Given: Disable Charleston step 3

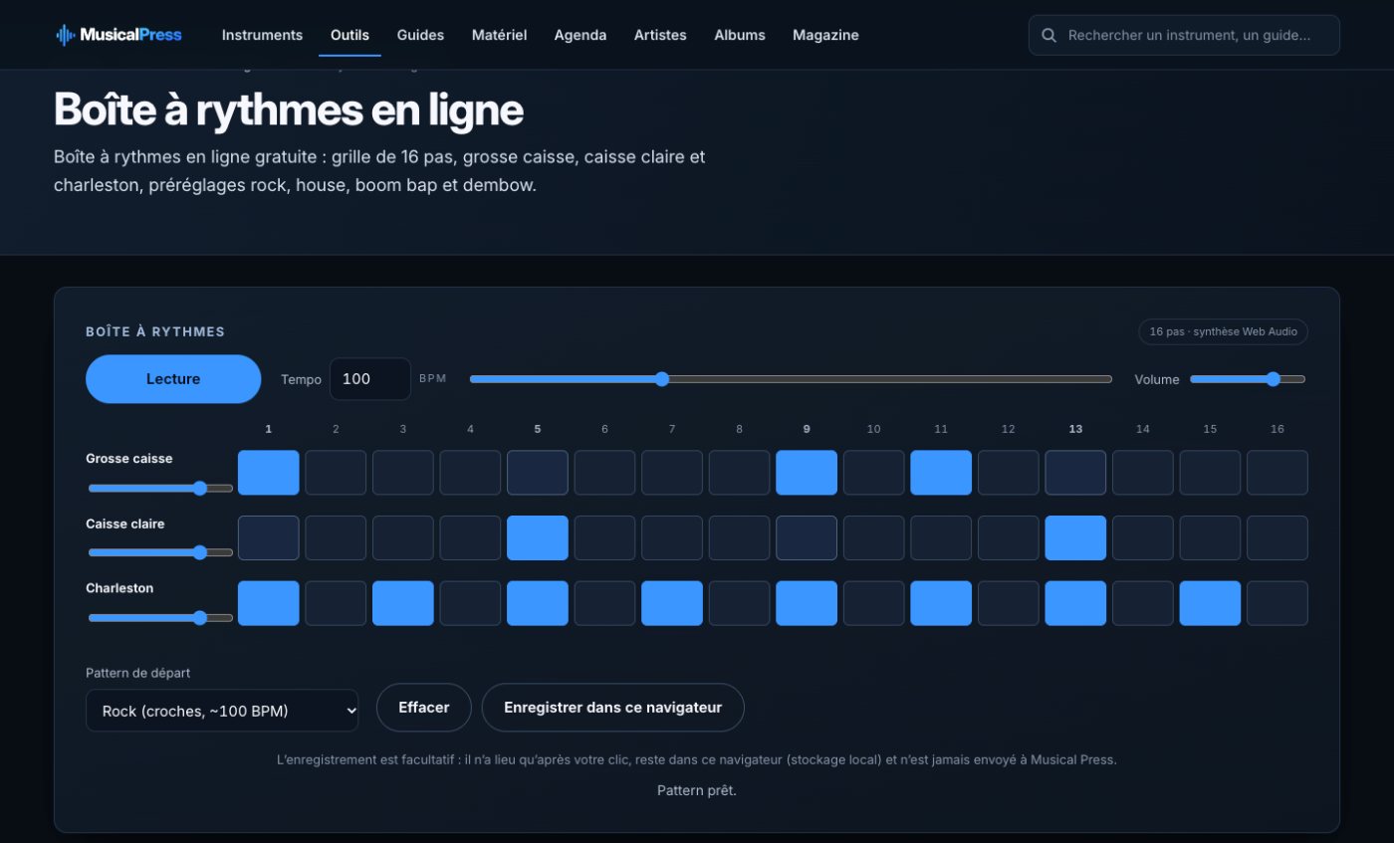Looking at the screenshot, I should 403,603.
